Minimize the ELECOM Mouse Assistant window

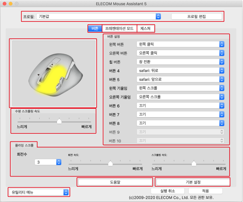[11, 4]
